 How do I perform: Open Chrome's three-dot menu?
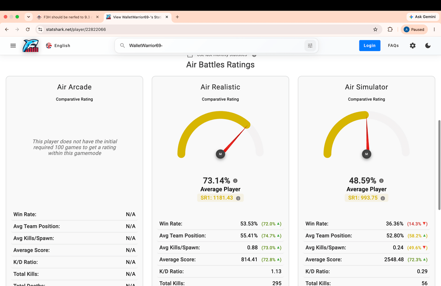(434, 30)
